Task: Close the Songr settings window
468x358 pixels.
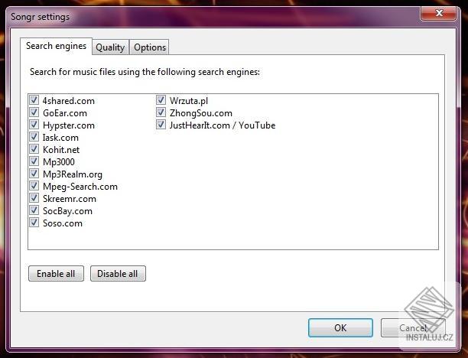Action: coord(439,13)
